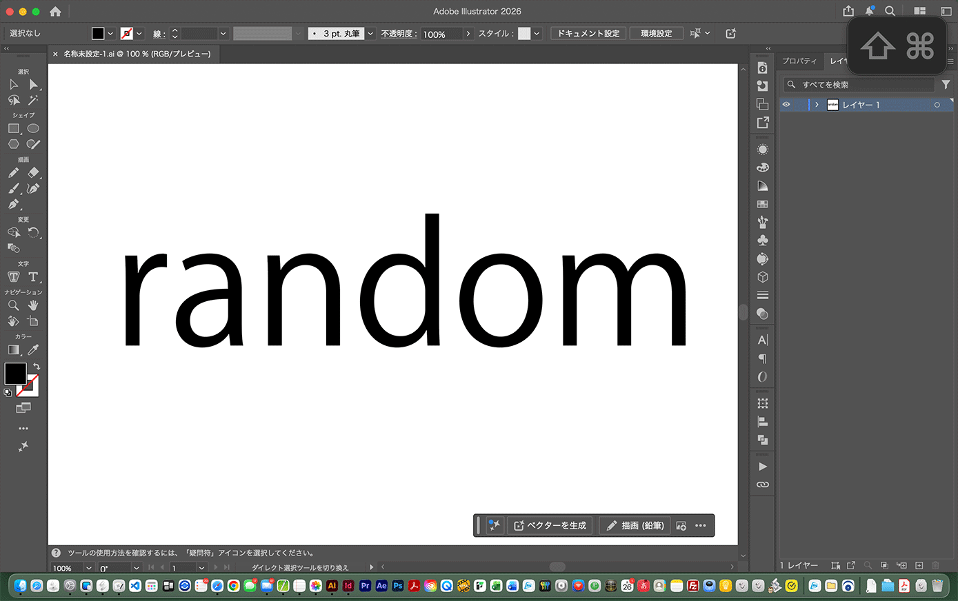Activate the Zoom magnifier tool
This screenshot has height=601, width=958.
click(x=13, y=305)
